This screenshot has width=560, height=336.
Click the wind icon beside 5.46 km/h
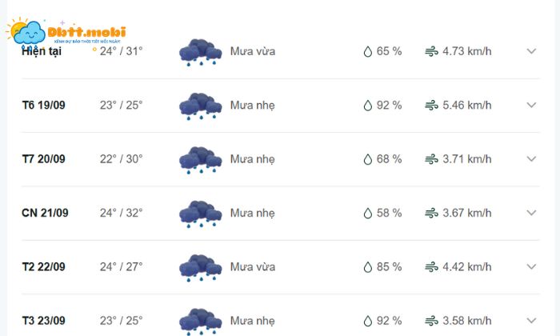(x=431, y=106)
